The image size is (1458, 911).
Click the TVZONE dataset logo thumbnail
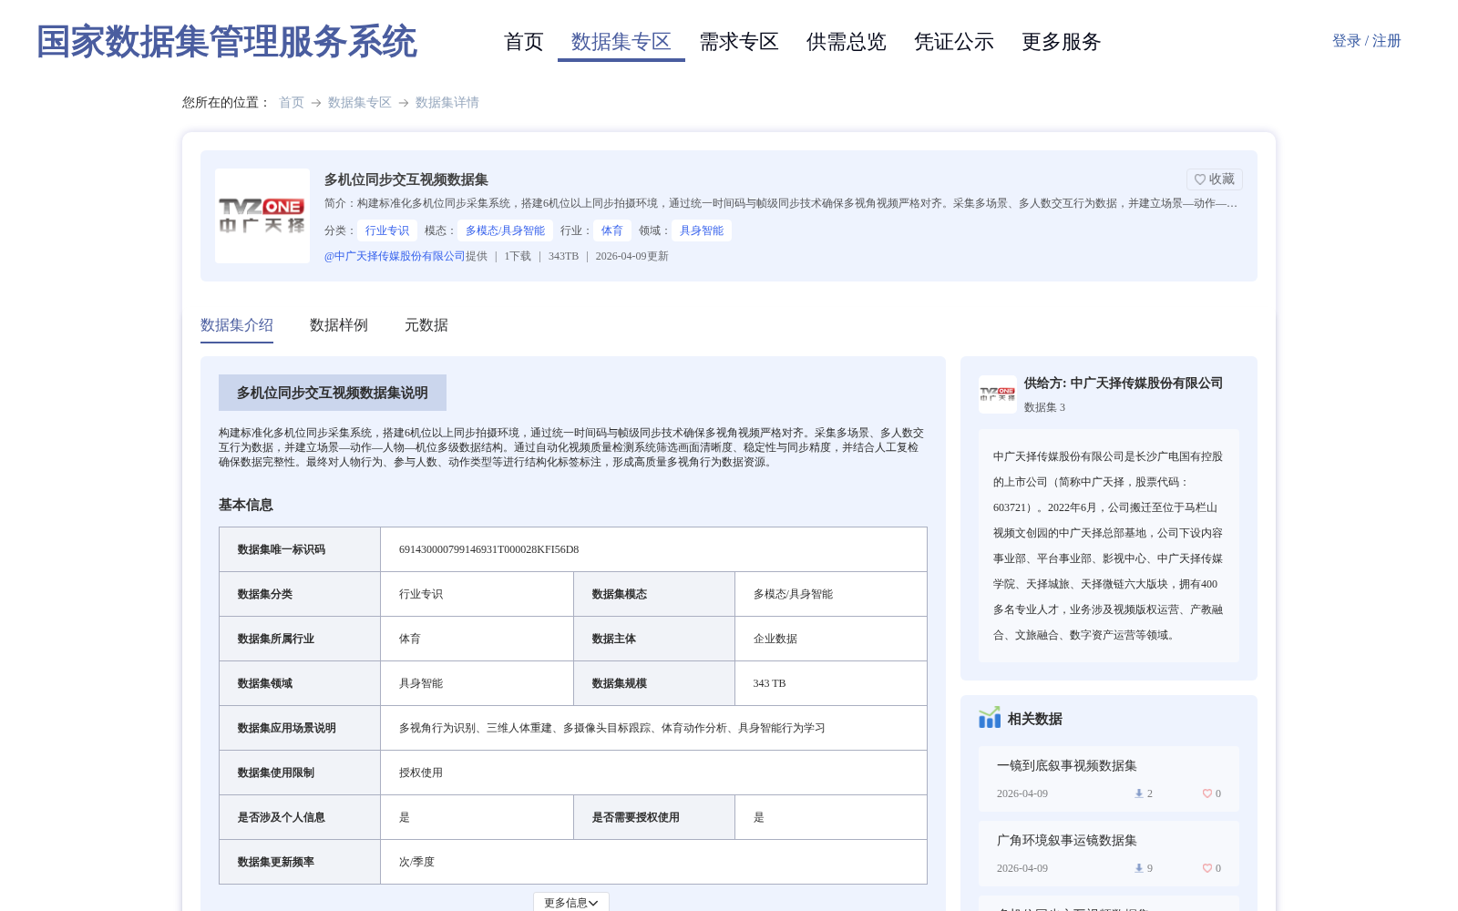(x=262, y=216)
